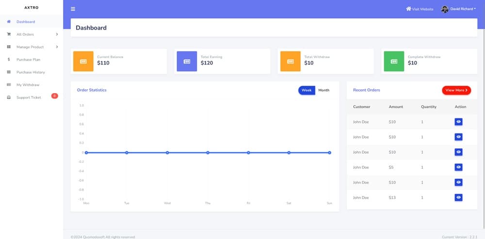Viewport: 485px width, 239px height.
Task: Click the home icon beside Visit Website
Action: click(x=408, y=9)
